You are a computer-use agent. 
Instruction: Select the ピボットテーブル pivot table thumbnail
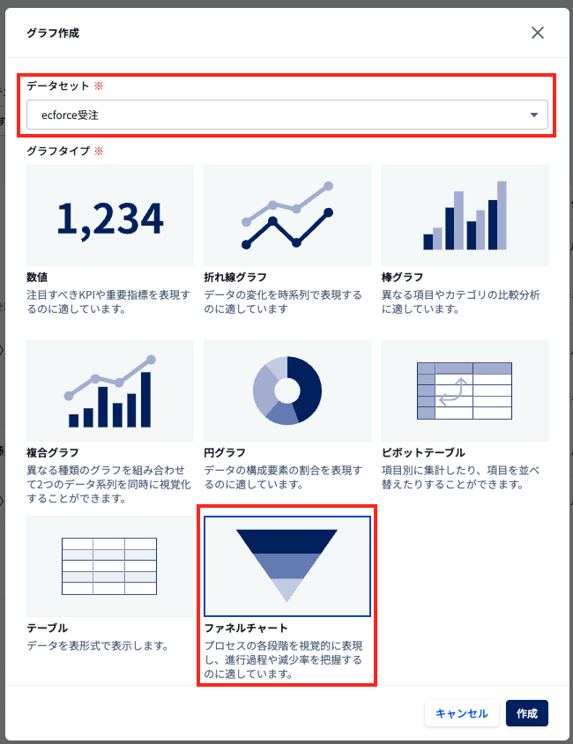coord(465,391)
